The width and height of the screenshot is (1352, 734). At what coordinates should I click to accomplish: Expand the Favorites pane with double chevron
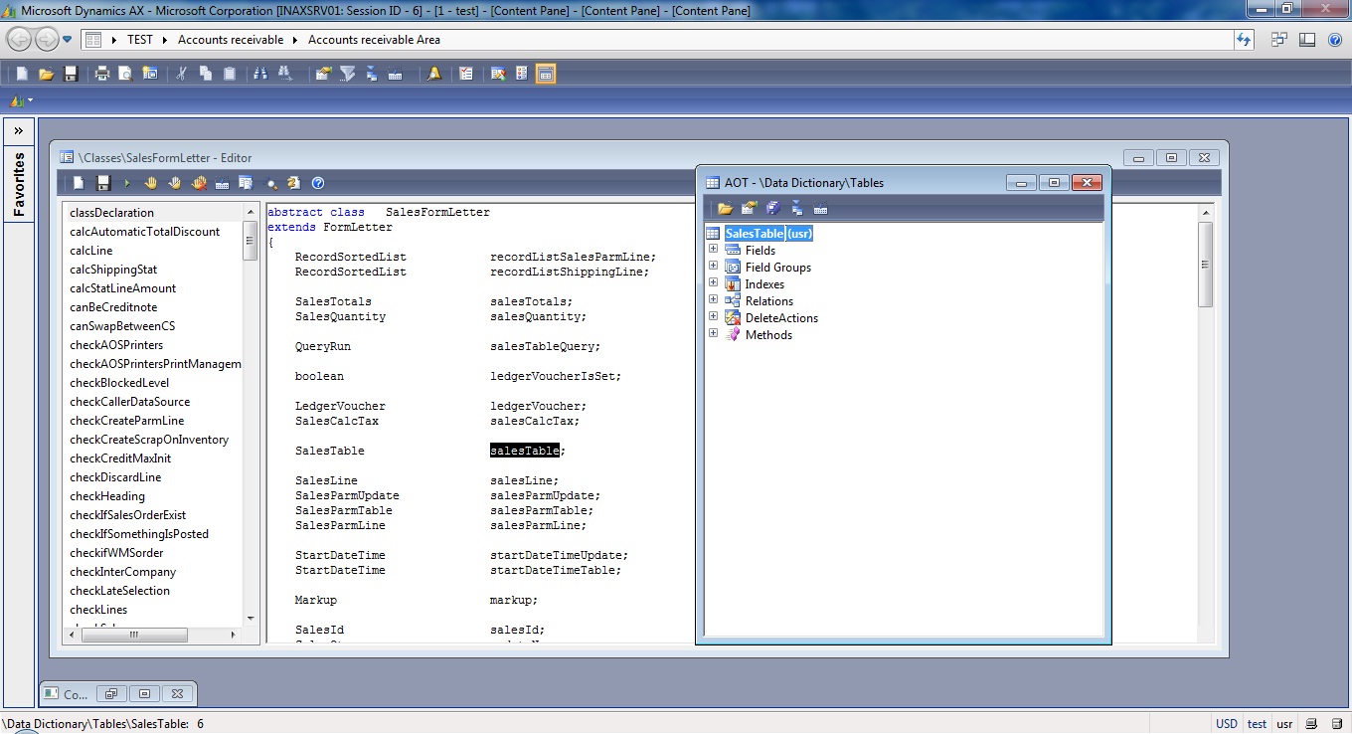tap(18, 131)
